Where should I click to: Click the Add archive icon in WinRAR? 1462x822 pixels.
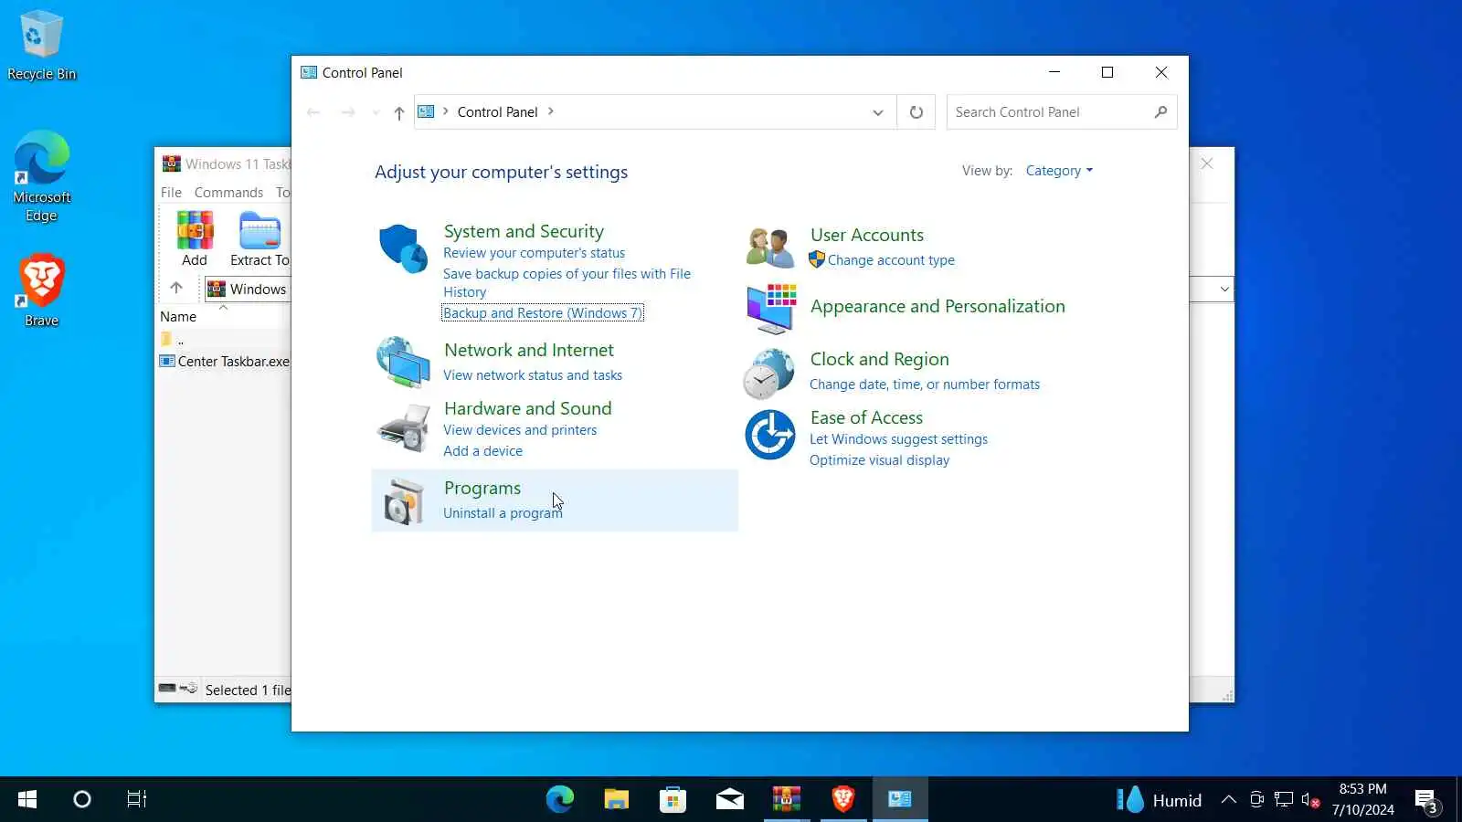pos(195,239)
